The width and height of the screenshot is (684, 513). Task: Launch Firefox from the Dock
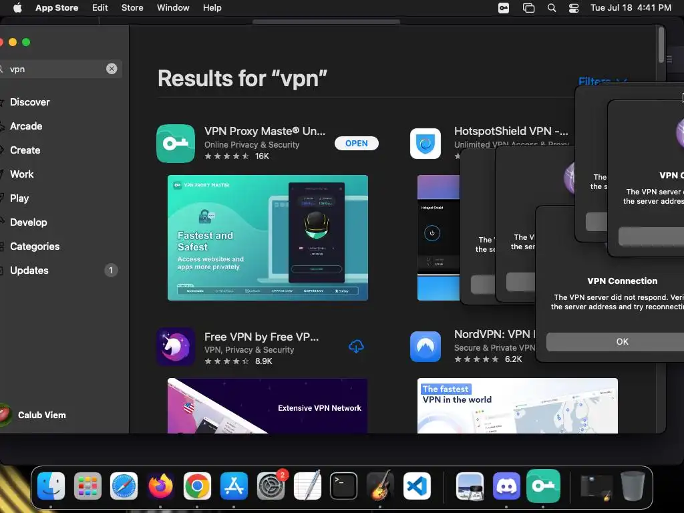coord(160,486)
